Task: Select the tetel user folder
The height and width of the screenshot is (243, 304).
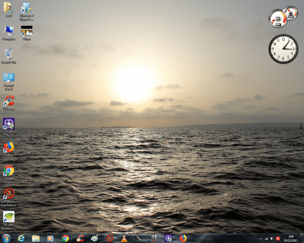Action: (9, 8)
